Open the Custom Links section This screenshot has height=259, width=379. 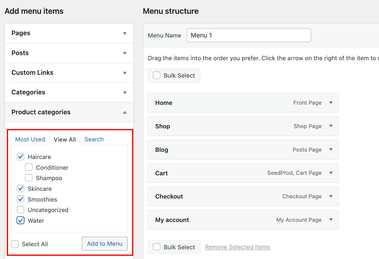[x=125, y=73]
